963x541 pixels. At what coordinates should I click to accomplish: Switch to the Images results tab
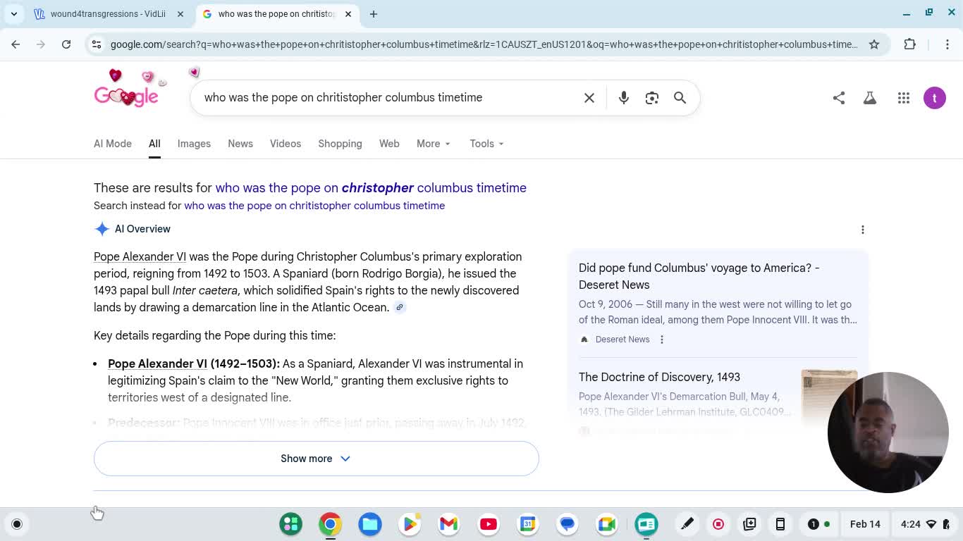[x=194, y=144]
